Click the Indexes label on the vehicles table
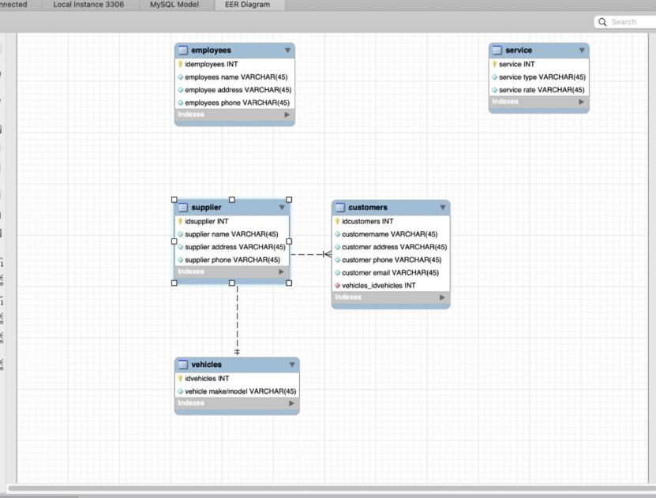The height and width of the screenshot is (498, 656). pyautogui.click(x=192, y=403)
